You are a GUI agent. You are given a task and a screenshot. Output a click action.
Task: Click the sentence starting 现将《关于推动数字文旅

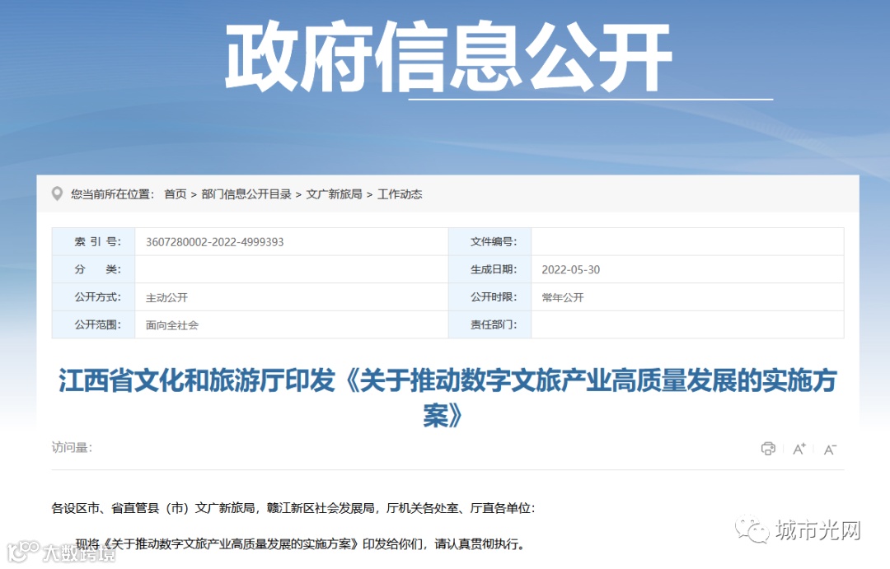[x=300, y=544]
